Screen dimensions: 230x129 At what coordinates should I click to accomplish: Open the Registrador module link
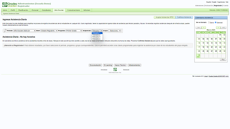pyautogui.click(x=218, y=6)
